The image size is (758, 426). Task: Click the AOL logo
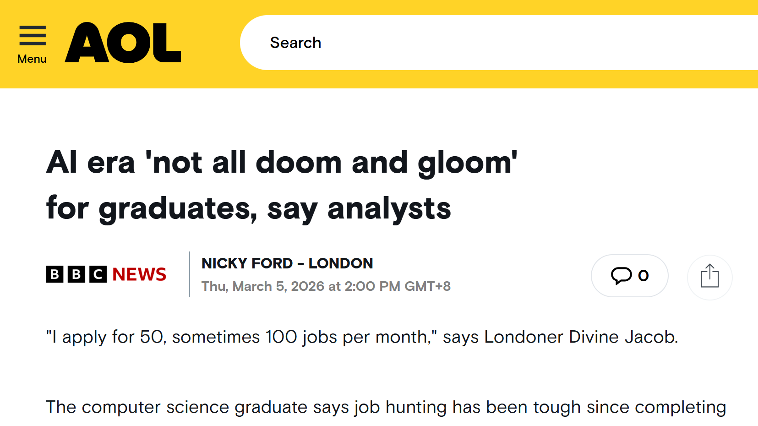[123, 43]
